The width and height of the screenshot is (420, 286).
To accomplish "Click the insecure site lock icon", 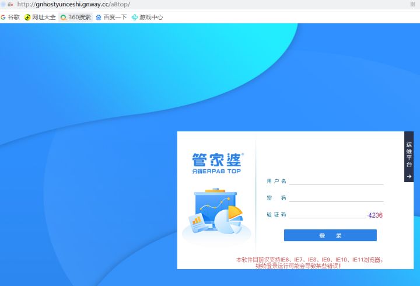I will (x=10, y=4).
